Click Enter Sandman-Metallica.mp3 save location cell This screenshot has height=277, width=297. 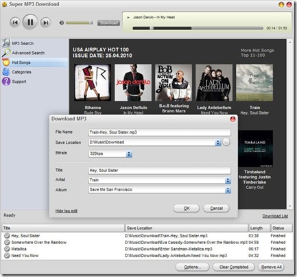pyautogui.click(x=169, y=249)
